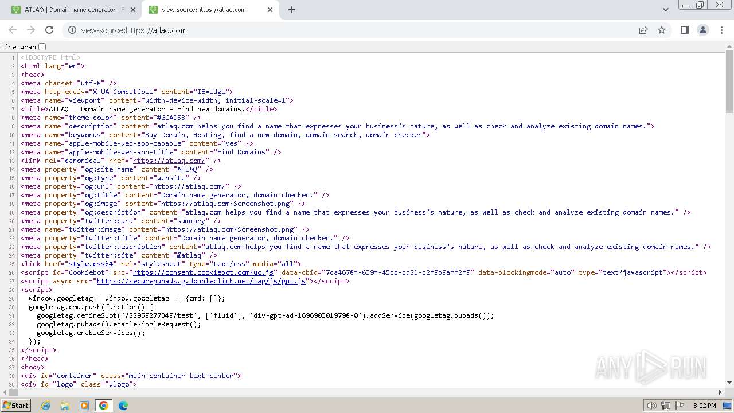This screenshot has height=413, width=734.
Task: Open Action Center flag icon
Action: [x=680, y=406]
